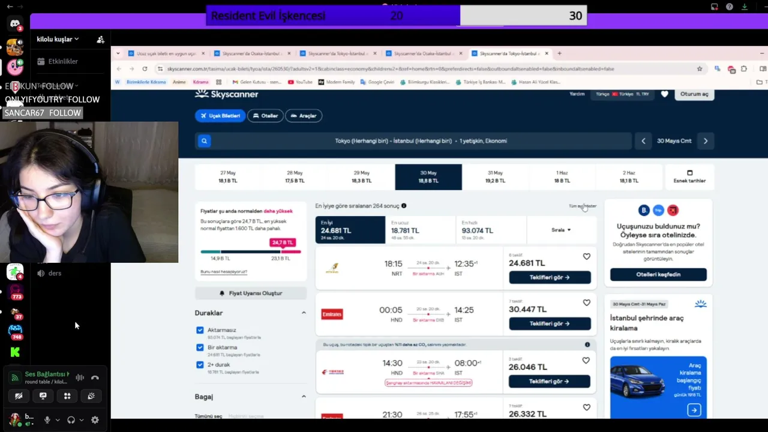Viewport: 768px width, 432px height.
Task: Switch to the first Skyscanner Osaka-İstanbul browser tab
Action: click(x=252, y=53)
